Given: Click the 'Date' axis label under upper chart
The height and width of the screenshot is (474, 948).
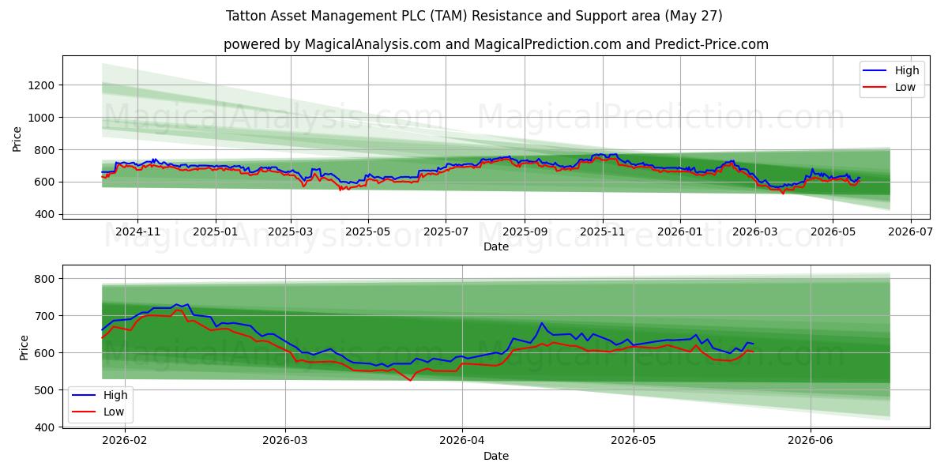Looking at the screenshot, I should pyautogui.click(x=496, y=247).
